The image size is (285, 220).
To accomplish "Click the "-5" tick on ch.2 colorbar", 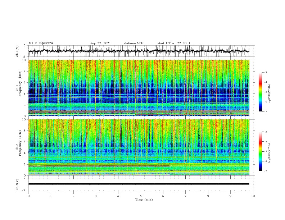I will point(265,151).
